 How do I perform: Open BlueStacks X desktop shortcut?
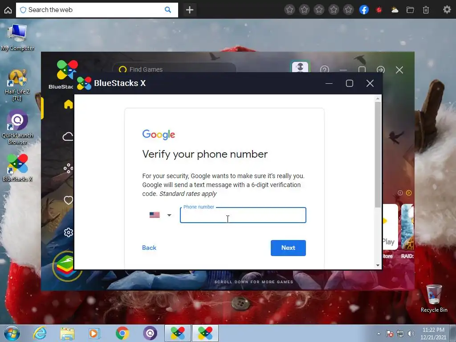click(x=17, y=168)
